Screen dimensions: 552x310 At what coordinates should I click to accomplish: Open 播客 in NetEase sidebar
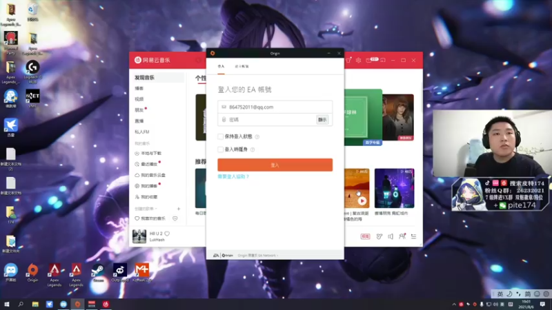click(x=139, y=88)
